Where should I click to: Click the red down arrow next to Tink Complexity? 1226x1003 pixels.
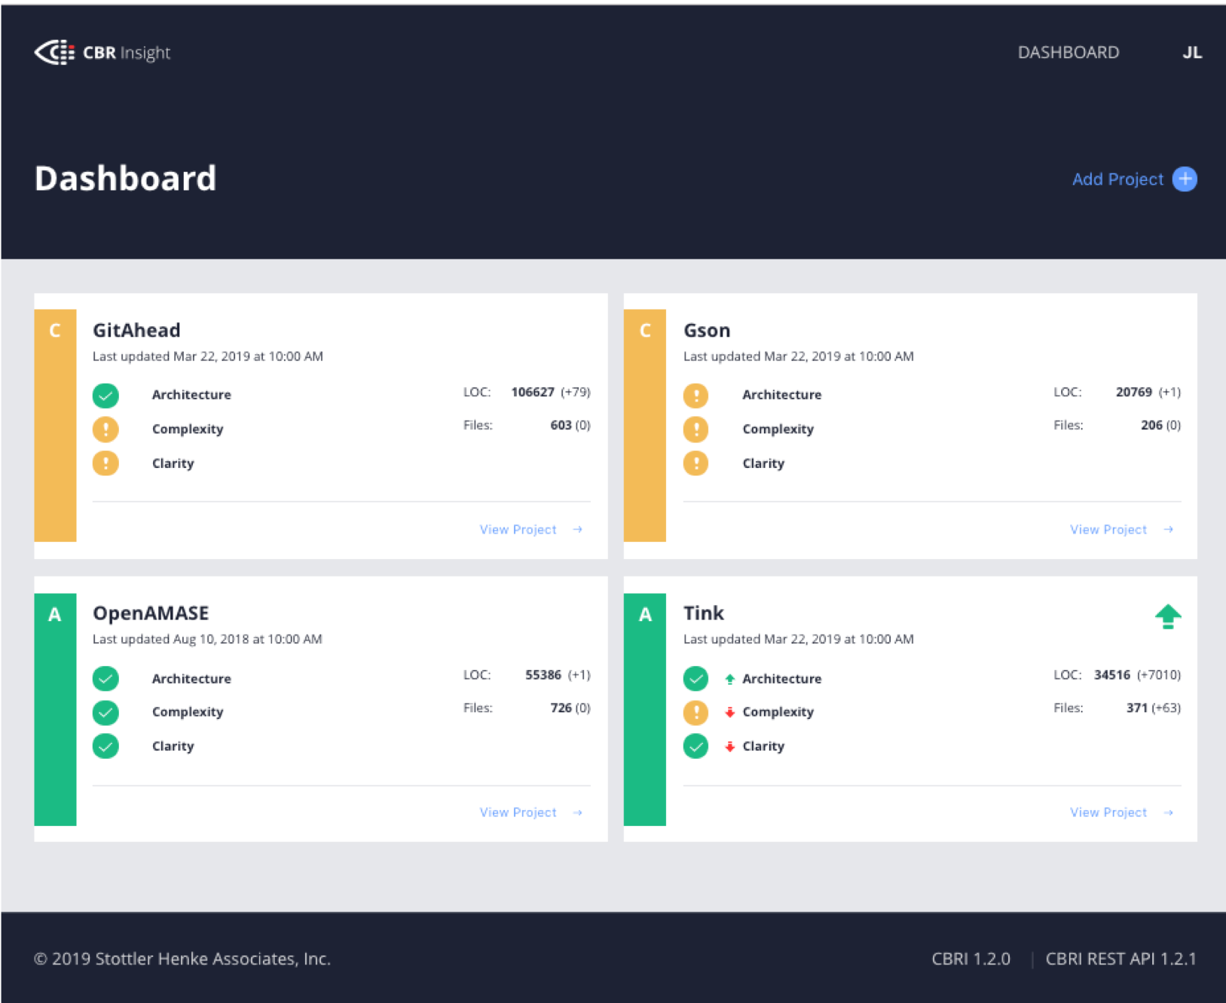729,711
